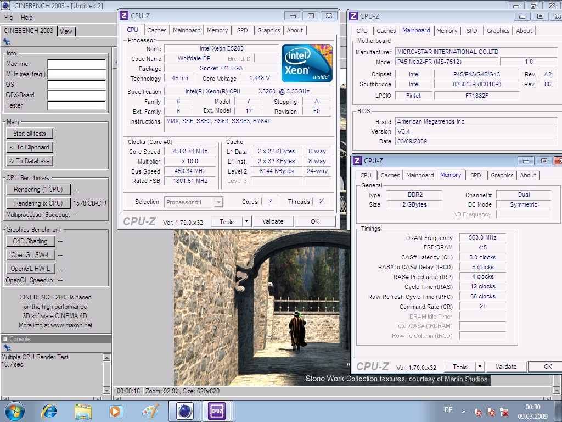
Task: Click OK in CPU window
Action: pyautogui.click(x=314, y=221)
